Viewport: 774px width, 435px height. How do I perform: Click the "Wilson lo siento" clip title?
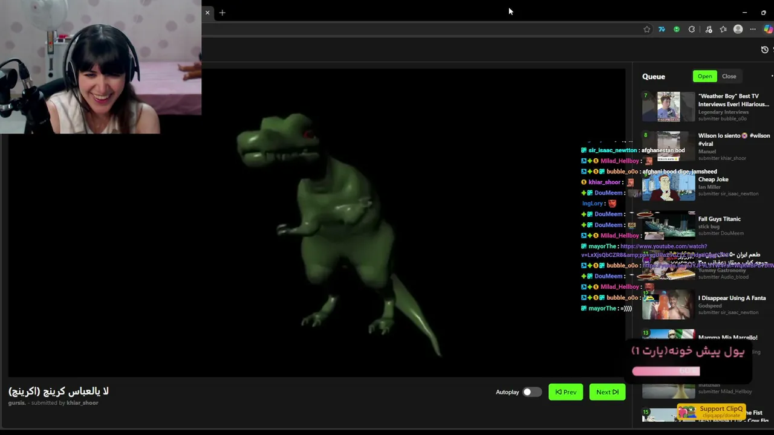(734, 140)
